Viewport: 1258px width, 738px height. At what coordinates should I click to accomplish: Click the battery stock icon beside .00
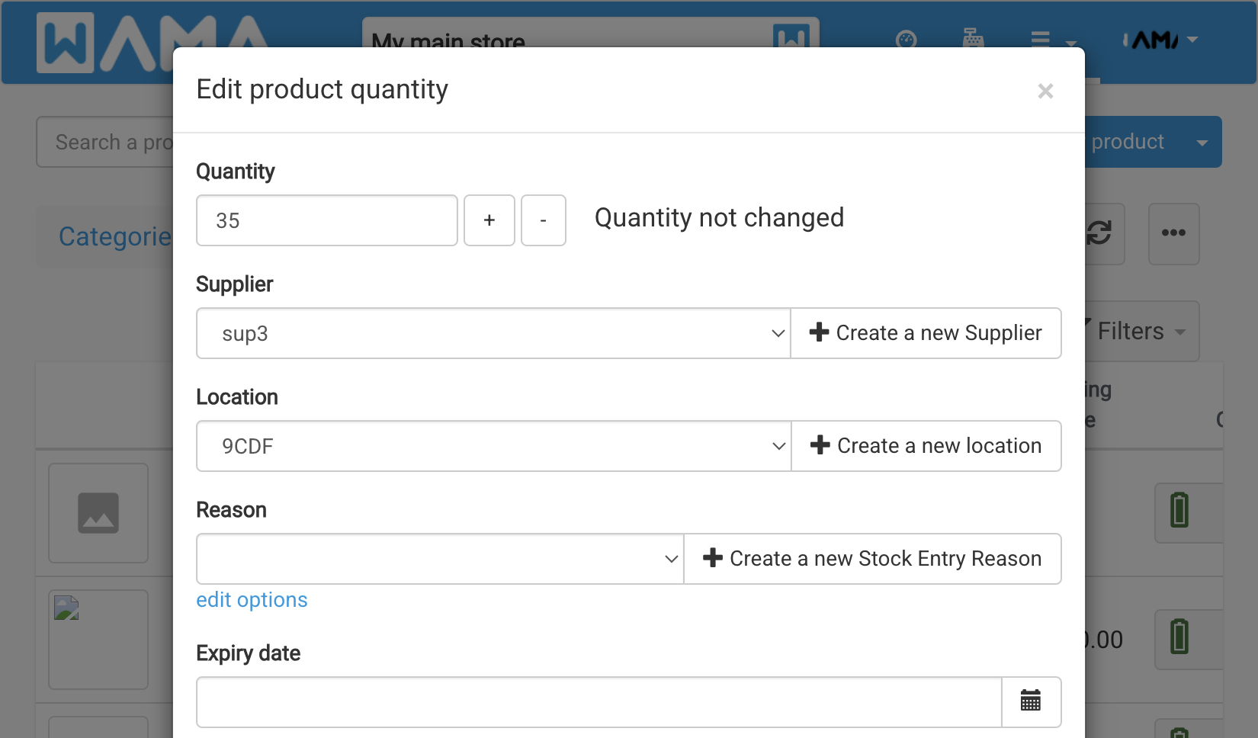point(1180,637)
